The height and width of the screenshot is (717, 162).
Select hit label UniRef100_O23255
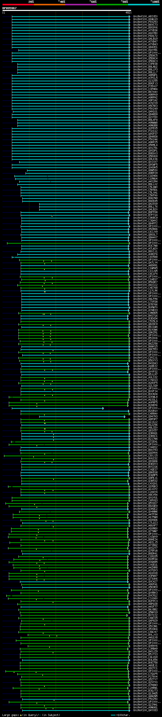click(145, 81)
